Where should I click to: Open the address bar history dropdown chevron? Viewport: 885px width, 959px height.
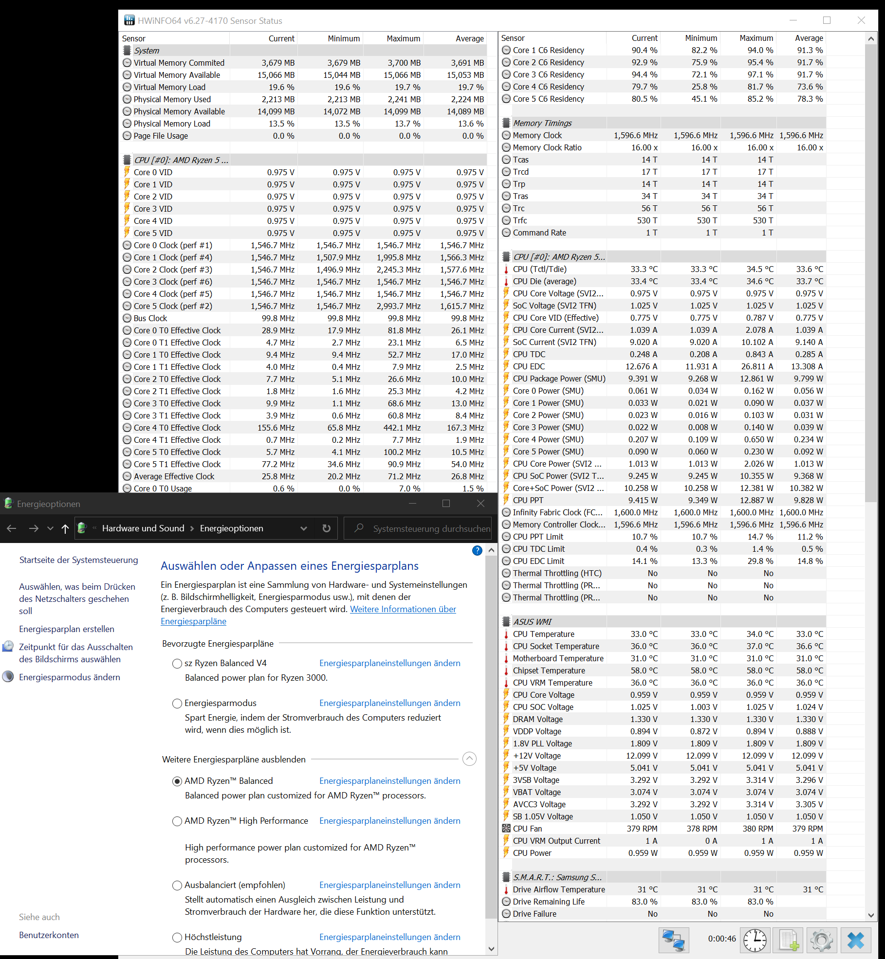click(304, 528)
